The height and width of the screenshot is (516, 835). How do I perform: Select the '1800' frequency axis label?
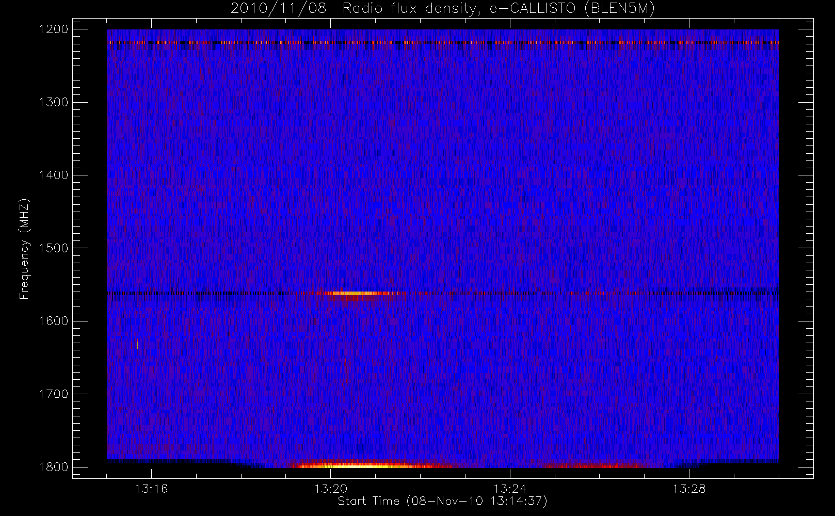click(54, 467)
